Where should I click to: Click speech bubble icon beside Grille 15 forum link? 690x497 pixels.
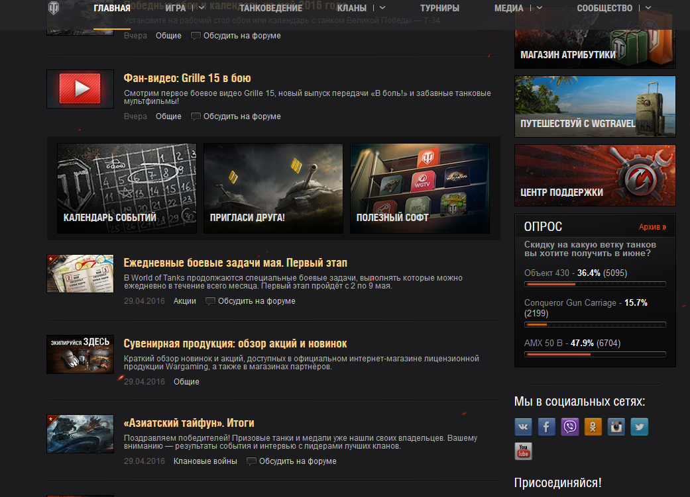pyautogui.click(x=196, y=116)
